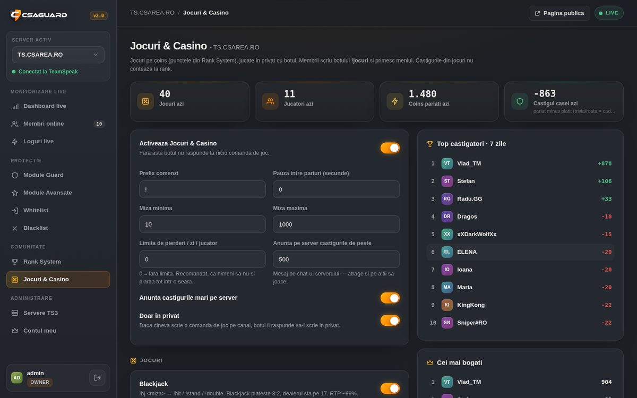
Task: Toggle the Blackjack game switch
Action: (x=390, y=389)
